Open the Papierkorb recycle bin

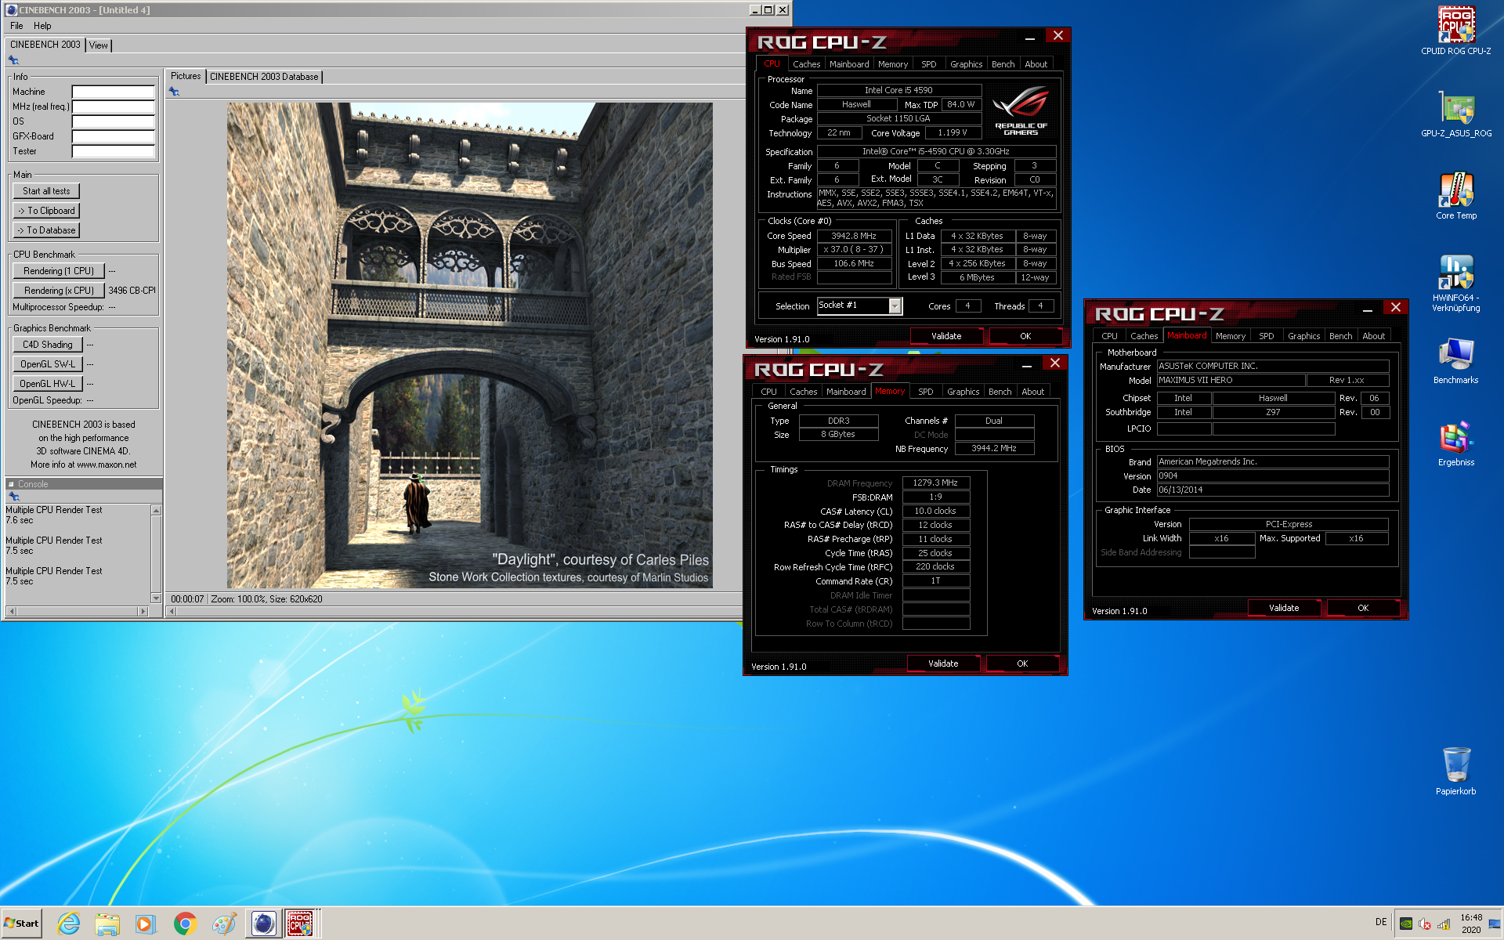pyautogui.click(x=1455, y=771)
